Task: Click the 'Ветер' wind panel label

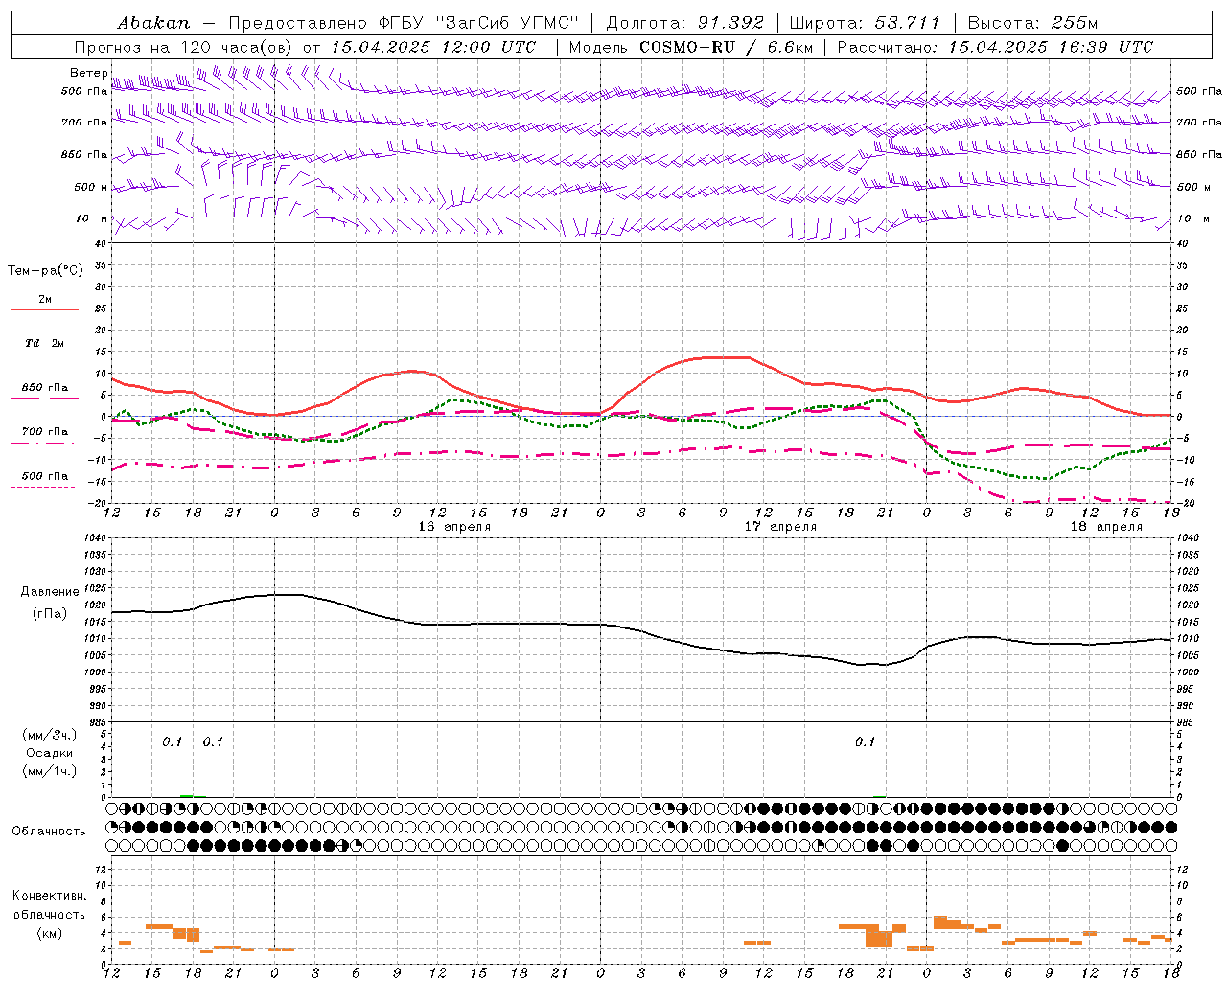Action: (88, 73)
